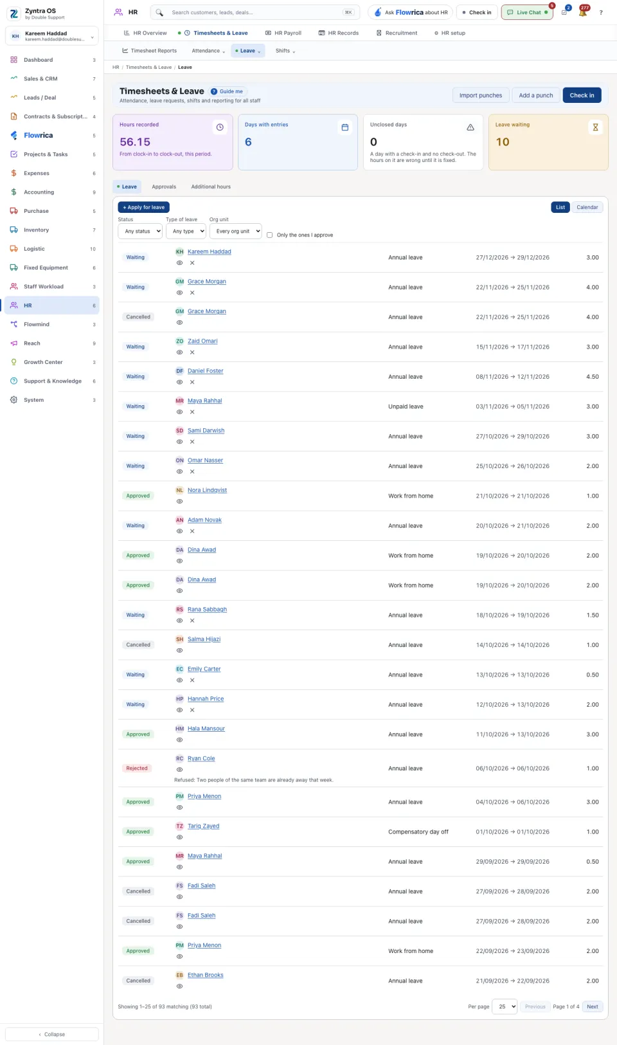This screenshot has height=1045, width=617.
Task: Click the calendar icon on Days with entries card
Action: tap(345, 127)
